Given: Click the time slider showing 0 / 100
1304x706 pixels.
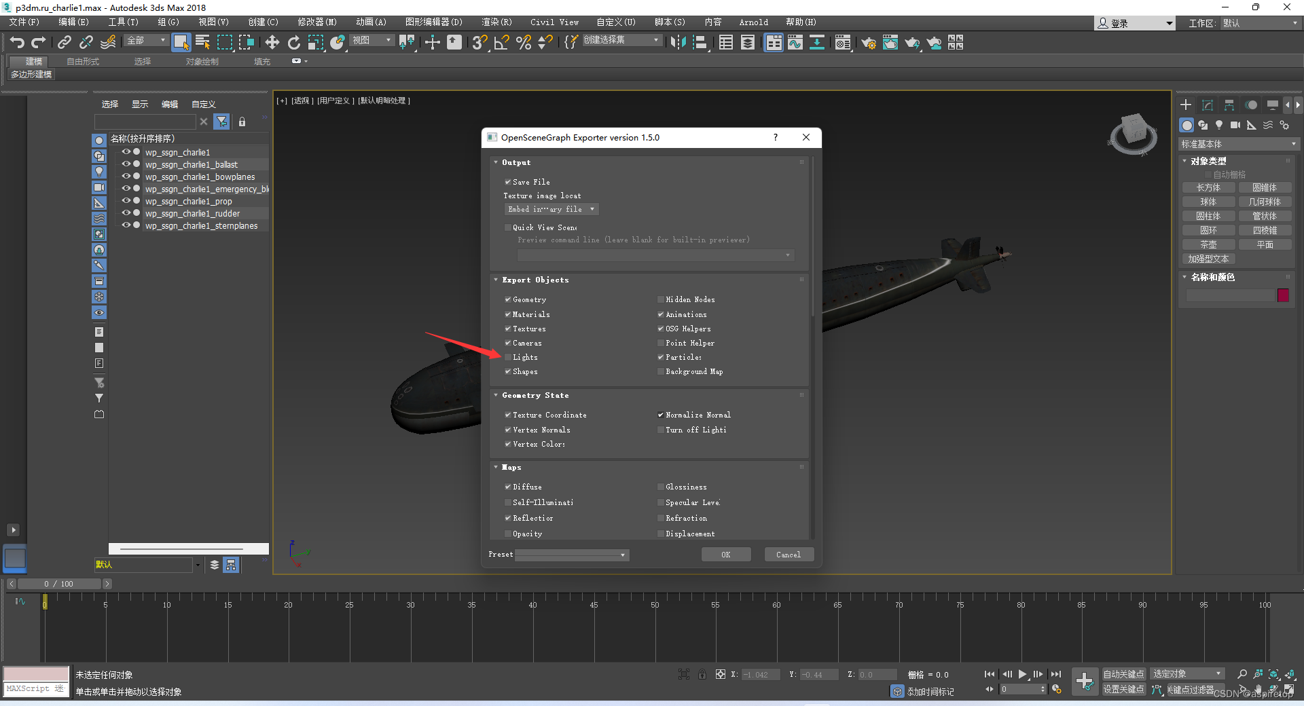Looking at the screenshot, I should 59,584.
